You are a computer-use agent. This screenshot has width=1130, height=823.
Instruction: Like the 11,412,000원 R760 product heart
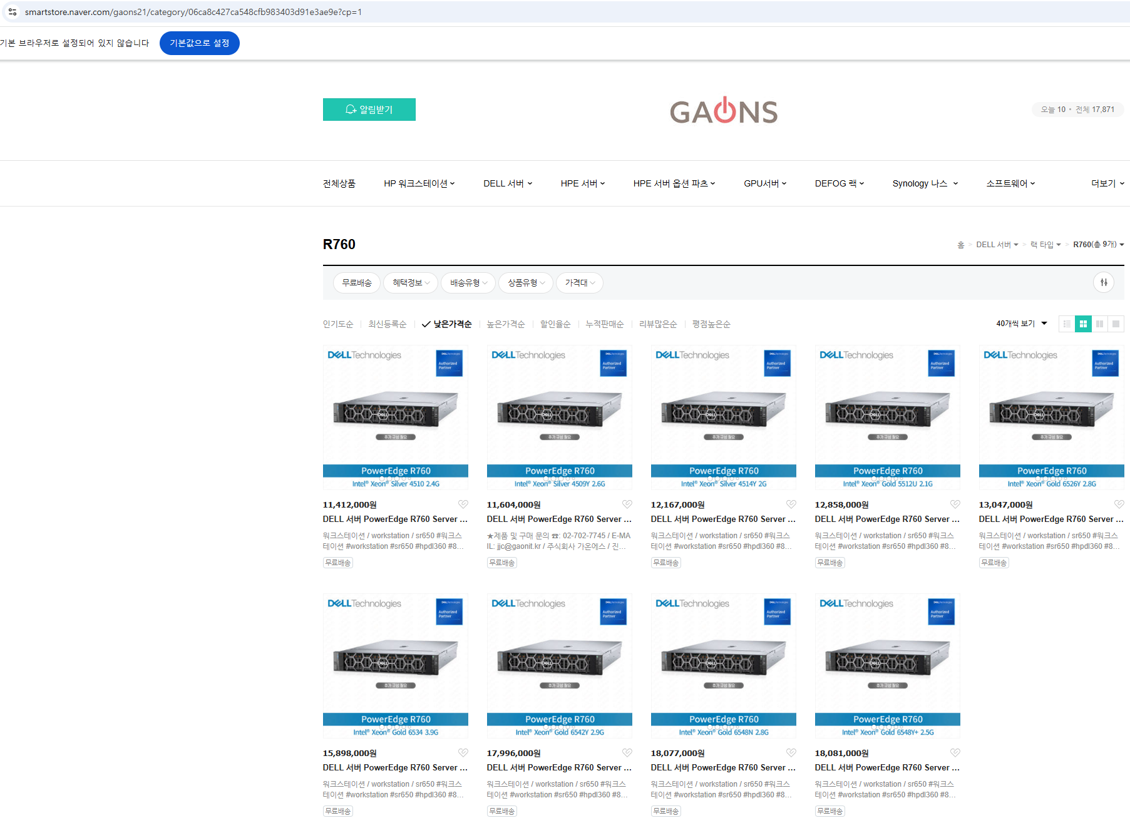463,504
